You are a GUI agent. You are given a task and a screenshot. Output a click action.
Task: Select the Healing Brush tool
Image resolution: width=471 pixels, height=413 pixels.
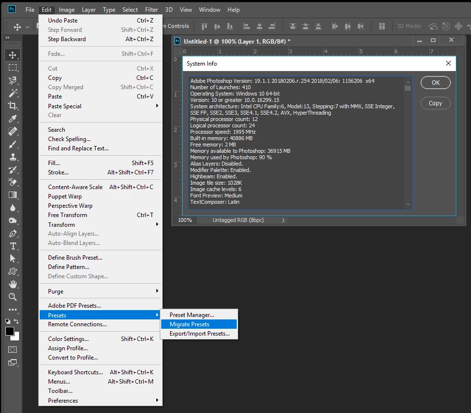coord(13,131)
